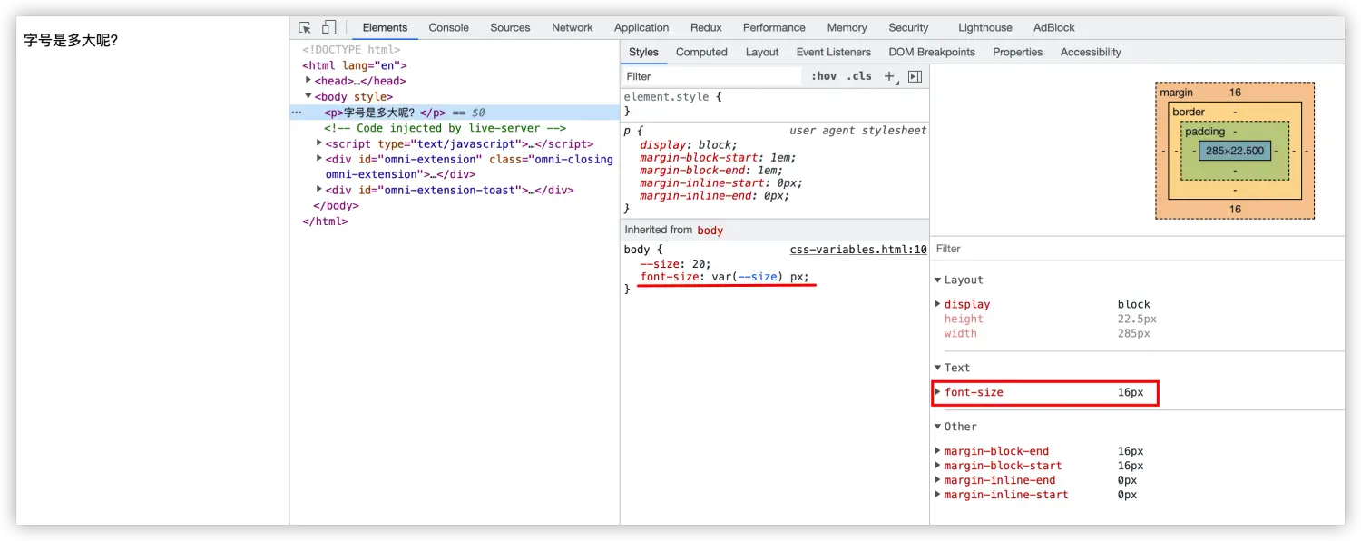The width and height of the screenshot is (1361, 541).
Task: Go to the Network tab
Action: click(x=573, y=27)
